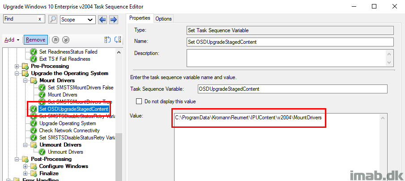The image size is (405, 181).
Task: Maximize the Task Sequence Editor window
Action: [x=374, y=7]
